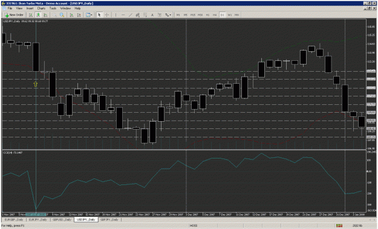Click the connection status icon in status bar

tap(339, 225)
